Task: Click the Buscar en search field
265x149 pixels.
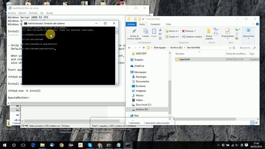Action: point(248,48)
